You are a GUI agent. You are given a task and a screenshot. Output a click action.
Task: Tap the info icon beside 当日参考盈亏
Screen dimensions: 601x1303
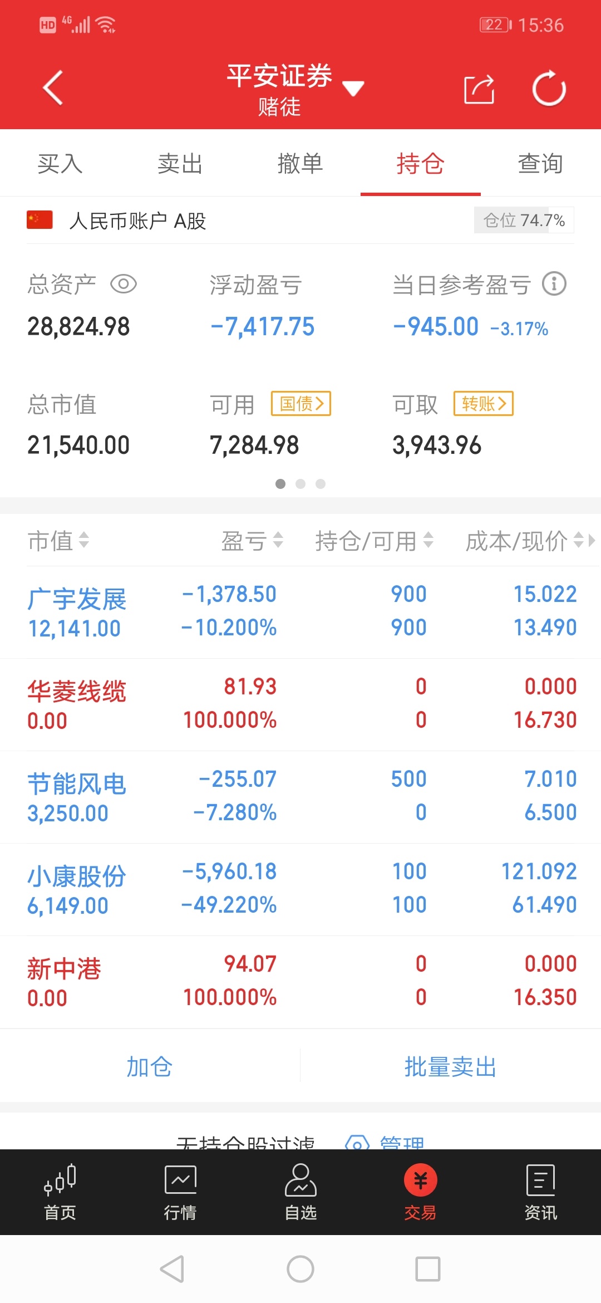(554, 284)
